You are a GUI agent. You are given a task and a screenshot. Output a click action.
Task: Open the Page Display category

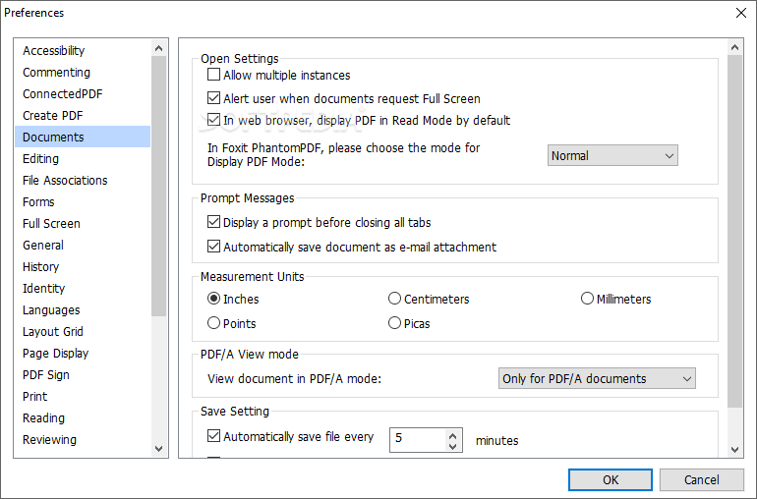(x=55, y=354)
